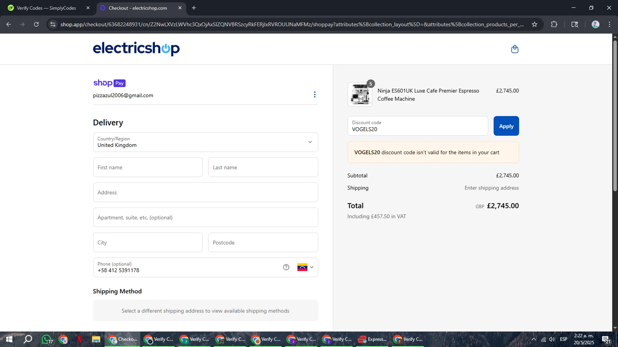Click the phone number help icon
This screenshot has height=347, width=618.
point(286,267)
